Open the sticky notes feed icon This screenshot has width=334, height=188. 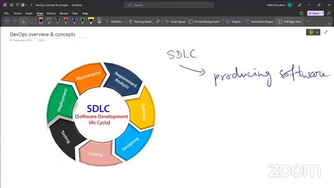click(302, 14)
